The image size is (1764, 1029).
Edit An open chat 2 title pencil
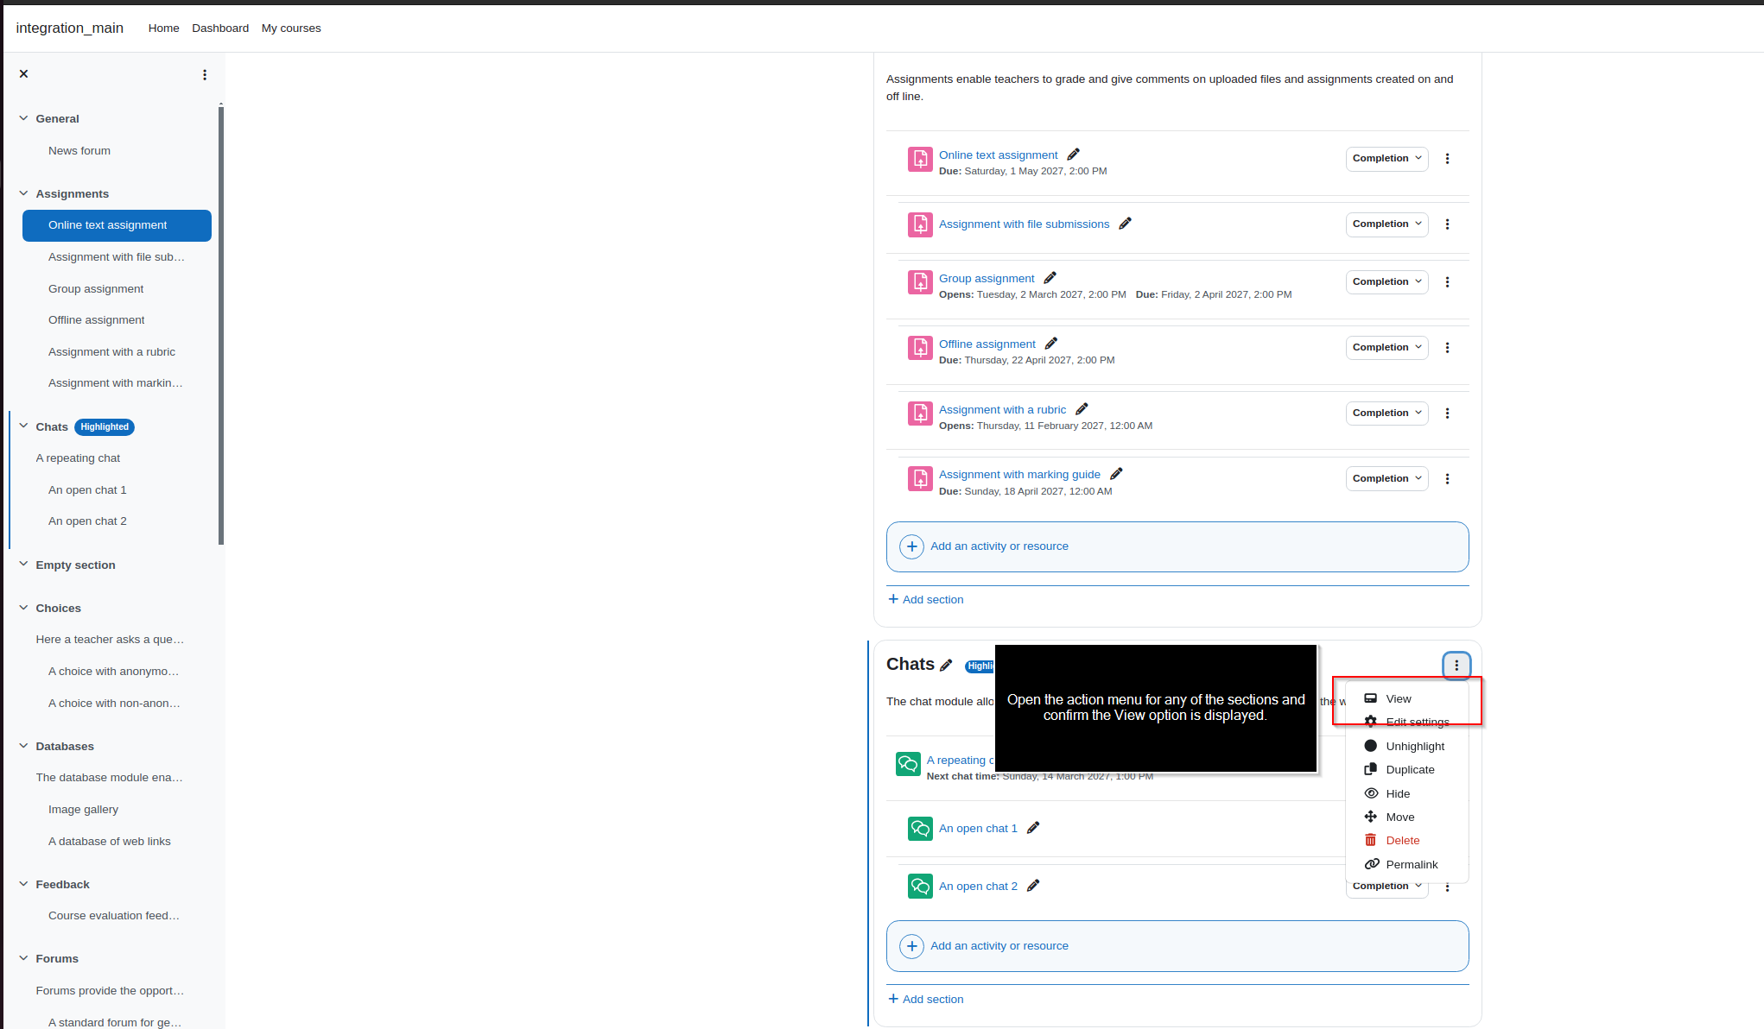pos(1033,886)
